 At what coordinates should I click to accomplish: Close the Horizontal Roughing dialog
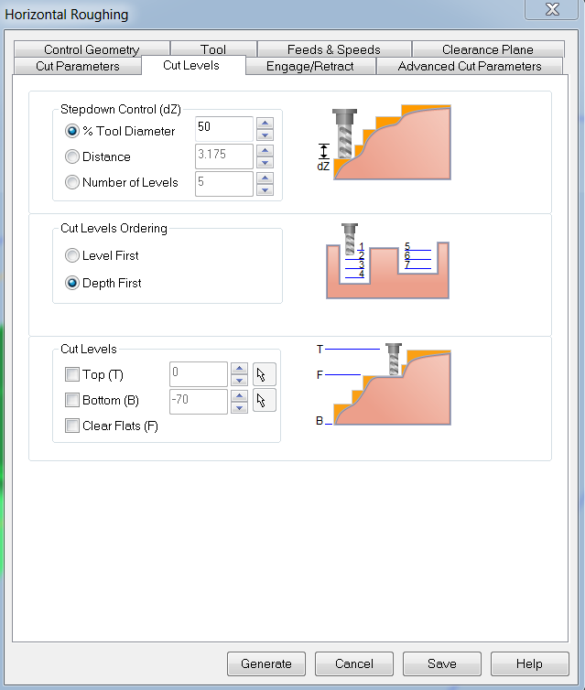coord(551,9)
